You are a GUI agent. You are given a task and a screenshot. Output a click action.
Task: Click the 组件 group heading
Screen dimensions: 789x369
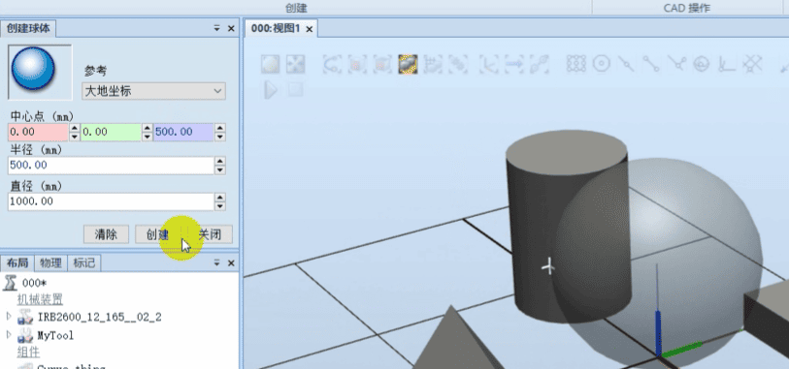pos(28,353)
